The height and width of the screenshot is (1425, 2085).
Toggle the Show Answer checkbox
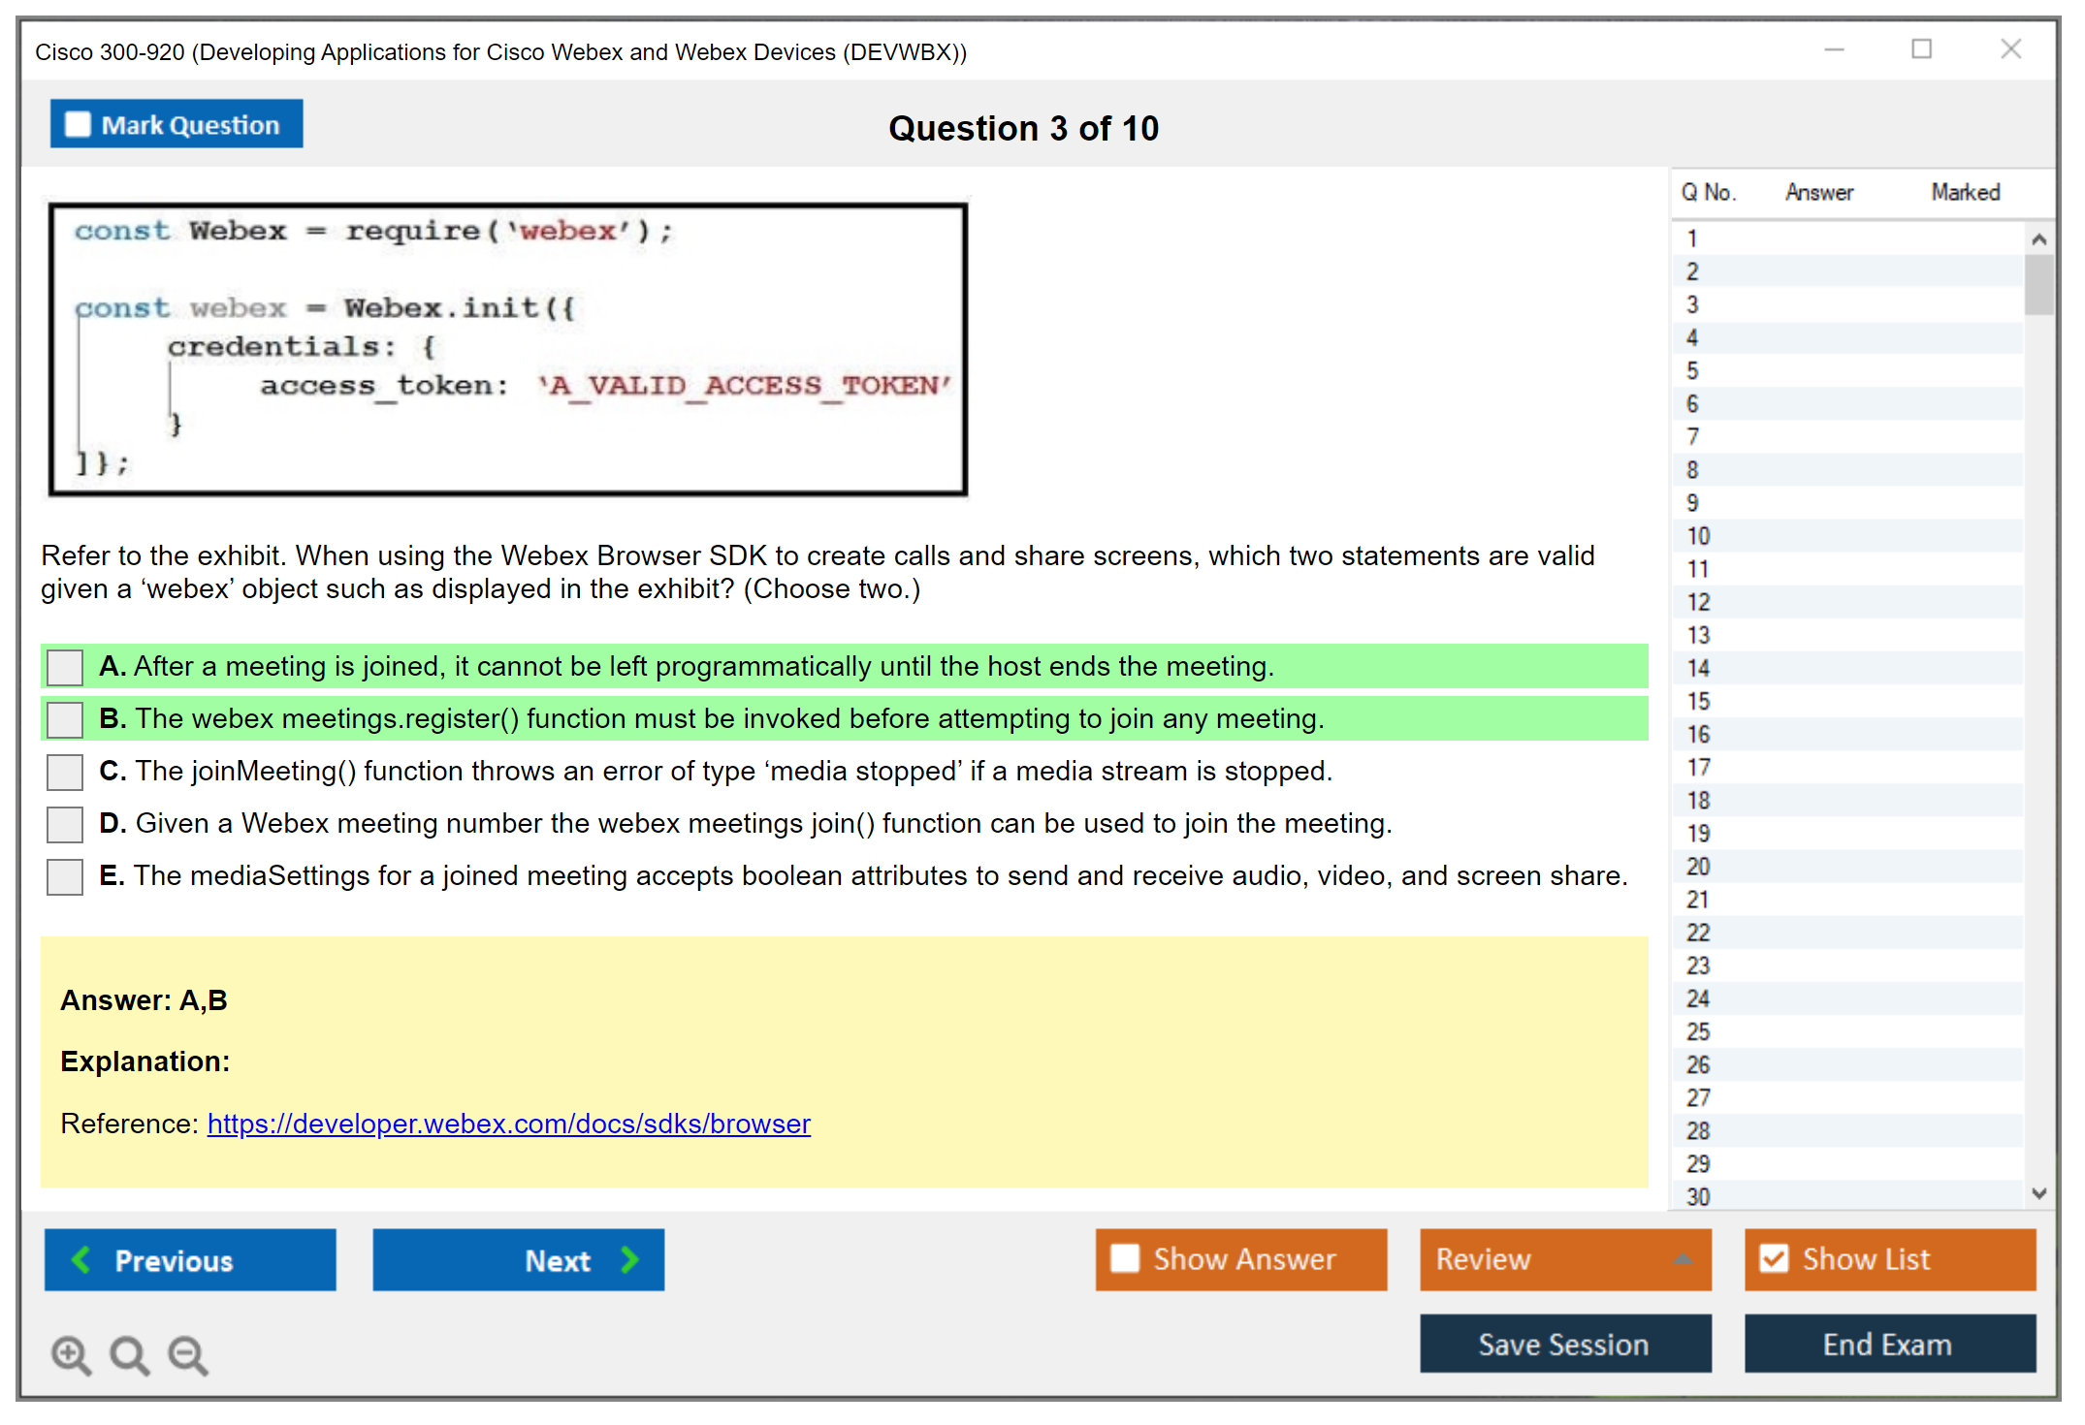[x=1125, y=1258]
